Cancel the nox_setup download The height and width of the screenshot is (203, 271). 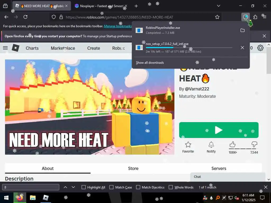242,48
